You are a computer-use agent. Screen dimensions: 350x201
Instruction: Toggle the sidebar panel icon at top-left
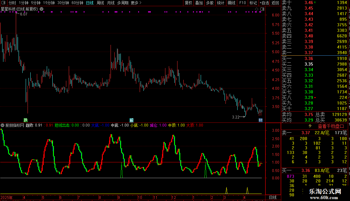pos(3,3)
